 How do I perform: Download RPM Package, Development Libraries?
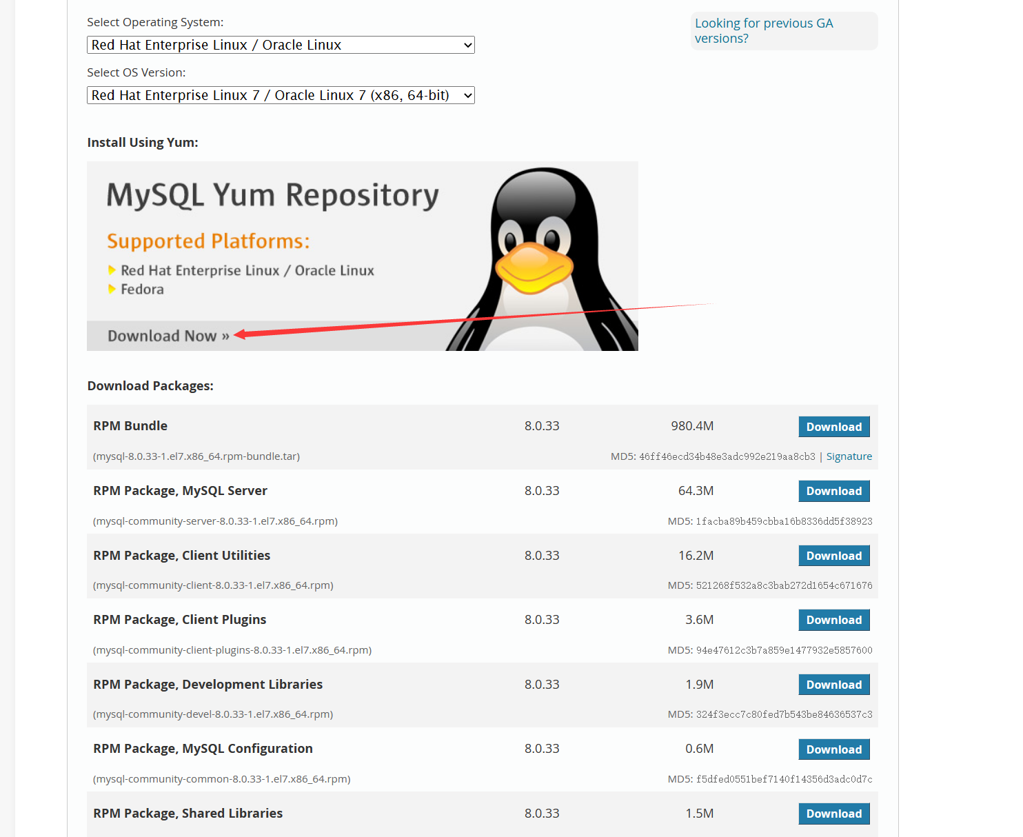[834, 685]
